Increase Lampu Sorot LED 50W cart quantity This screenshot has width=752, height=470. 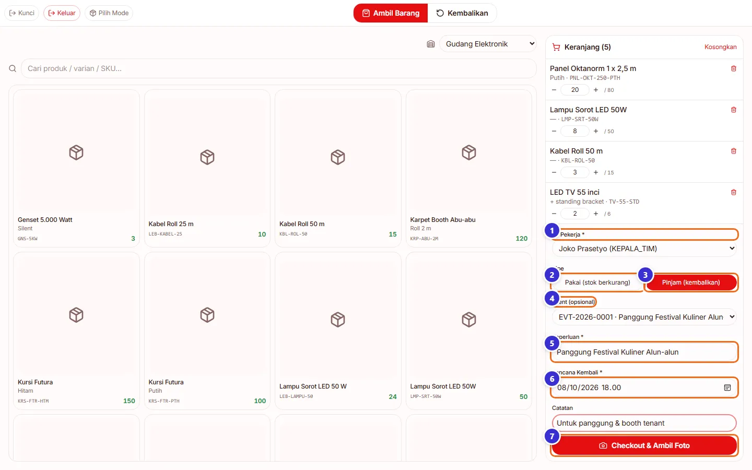596,131
